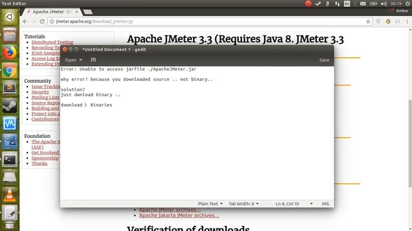
Task: Expand the gedit Open dropdown
Action: 73,60
